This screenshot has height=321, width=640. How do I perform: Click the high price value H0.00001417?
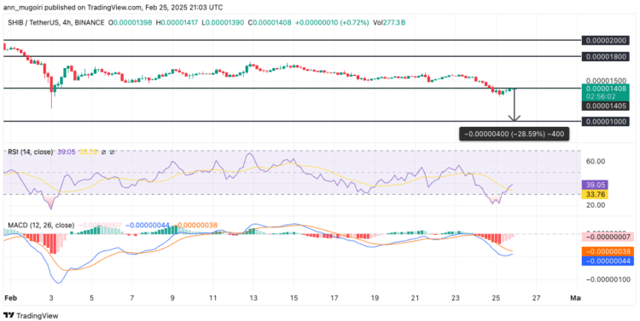[177, 23]
